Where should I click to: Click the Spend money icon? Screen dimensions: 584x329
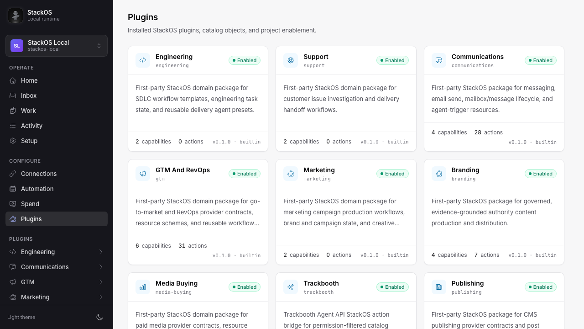pos(13,204)
